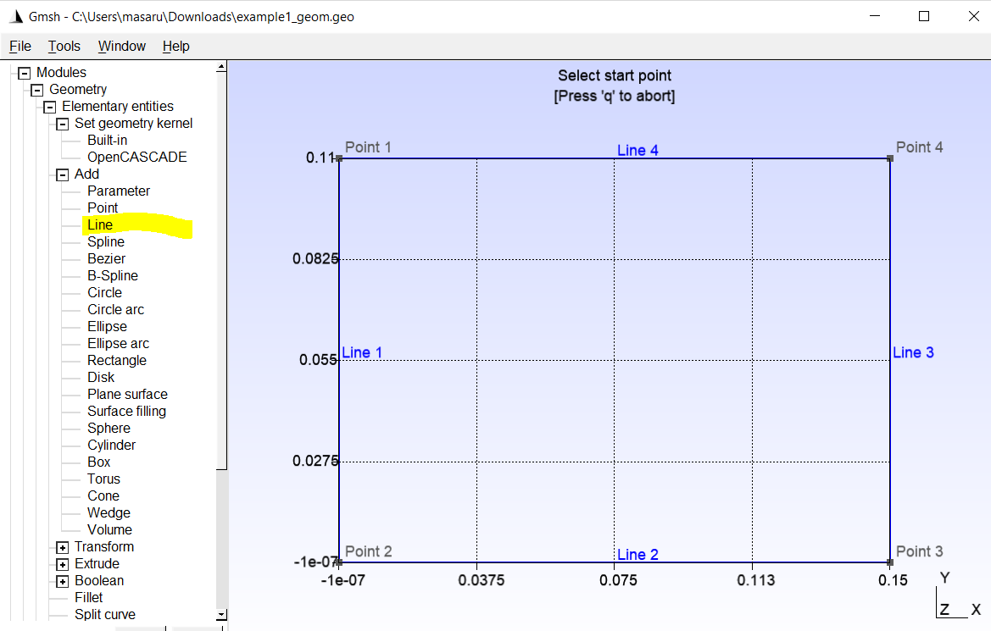The width and height of the screenshot is (991, 631).
Task: Click the Gmsh application title icon
Action: [x=16, y=16]
